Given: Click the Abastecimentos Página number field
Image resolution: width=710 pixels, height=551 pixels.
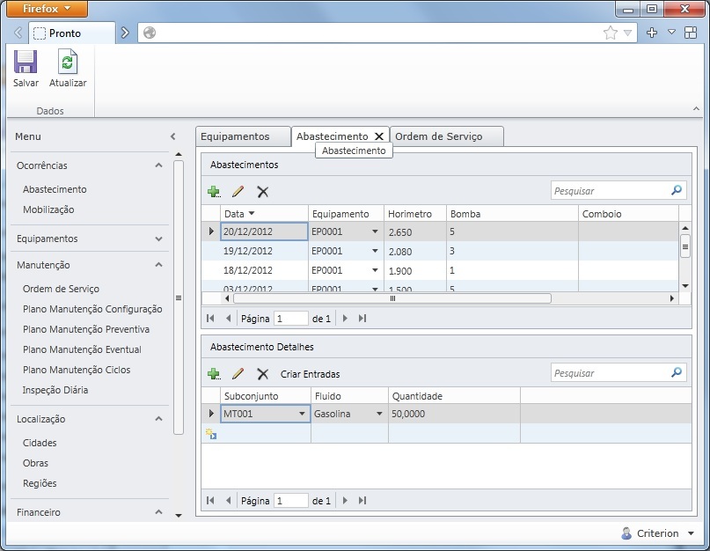Looking at the screenshot, I should pyautogui.click(x=291, y=319).
